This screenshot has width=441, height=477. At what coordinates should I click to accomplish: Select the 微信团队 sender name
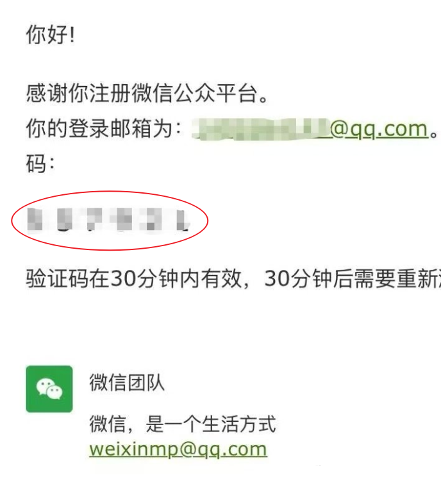[127, 382]
